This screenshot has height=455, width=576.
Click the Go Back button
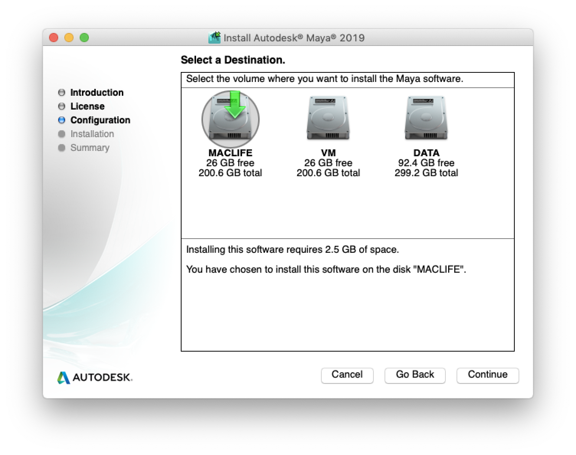pyautogui.click(x=415, y=375)
